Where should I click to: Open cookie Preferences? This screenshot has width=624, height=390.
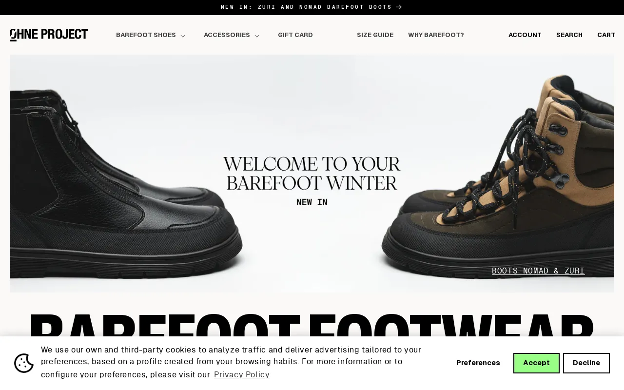point(478,363)
